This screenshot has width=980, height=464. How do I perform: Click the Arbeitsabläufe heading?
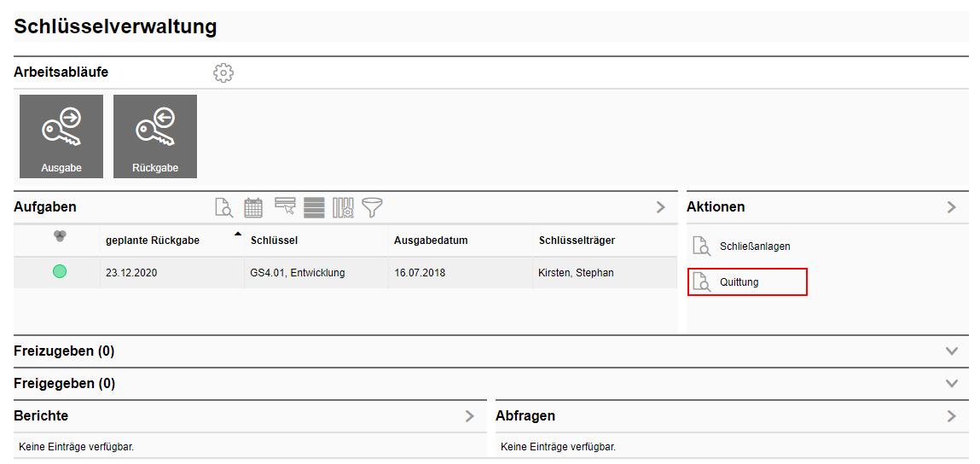(61, 72)
